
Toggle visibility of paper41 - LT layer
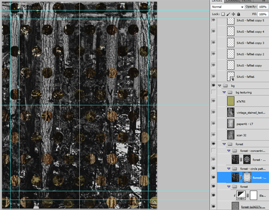[213, 124]
